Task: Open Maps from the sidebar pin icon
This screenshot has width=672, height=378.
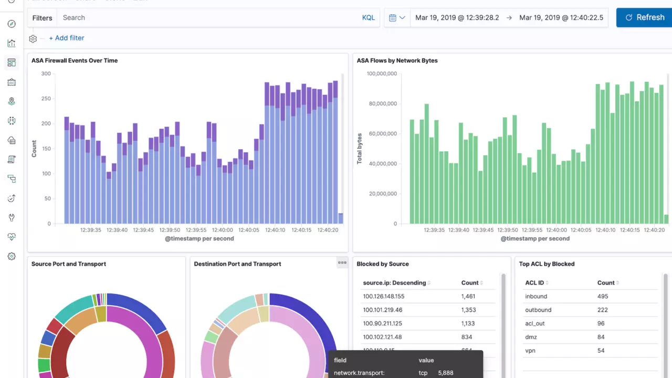Action: (12, 101)
